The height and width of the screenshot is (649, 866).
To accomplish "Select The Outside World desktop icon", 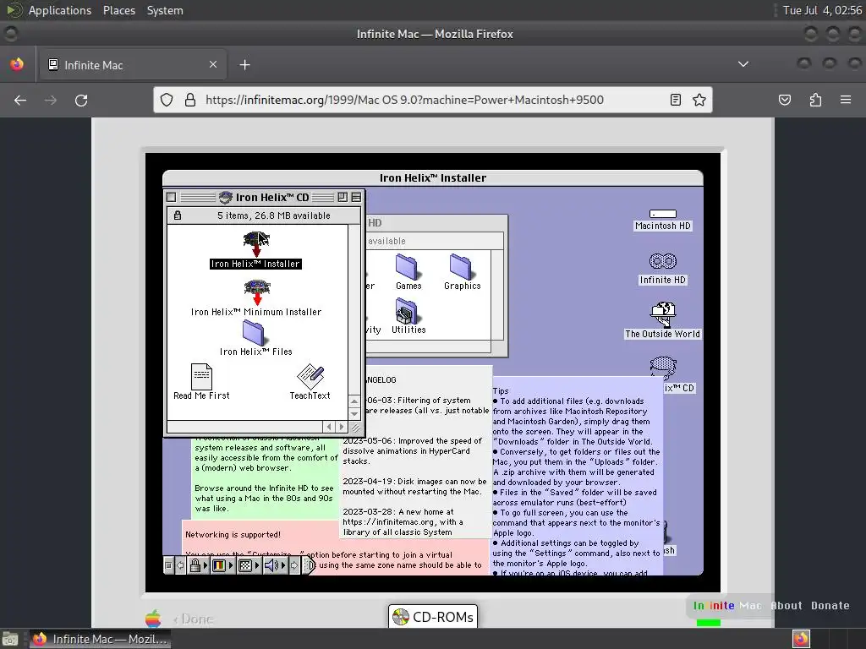I will pos(663,314).
